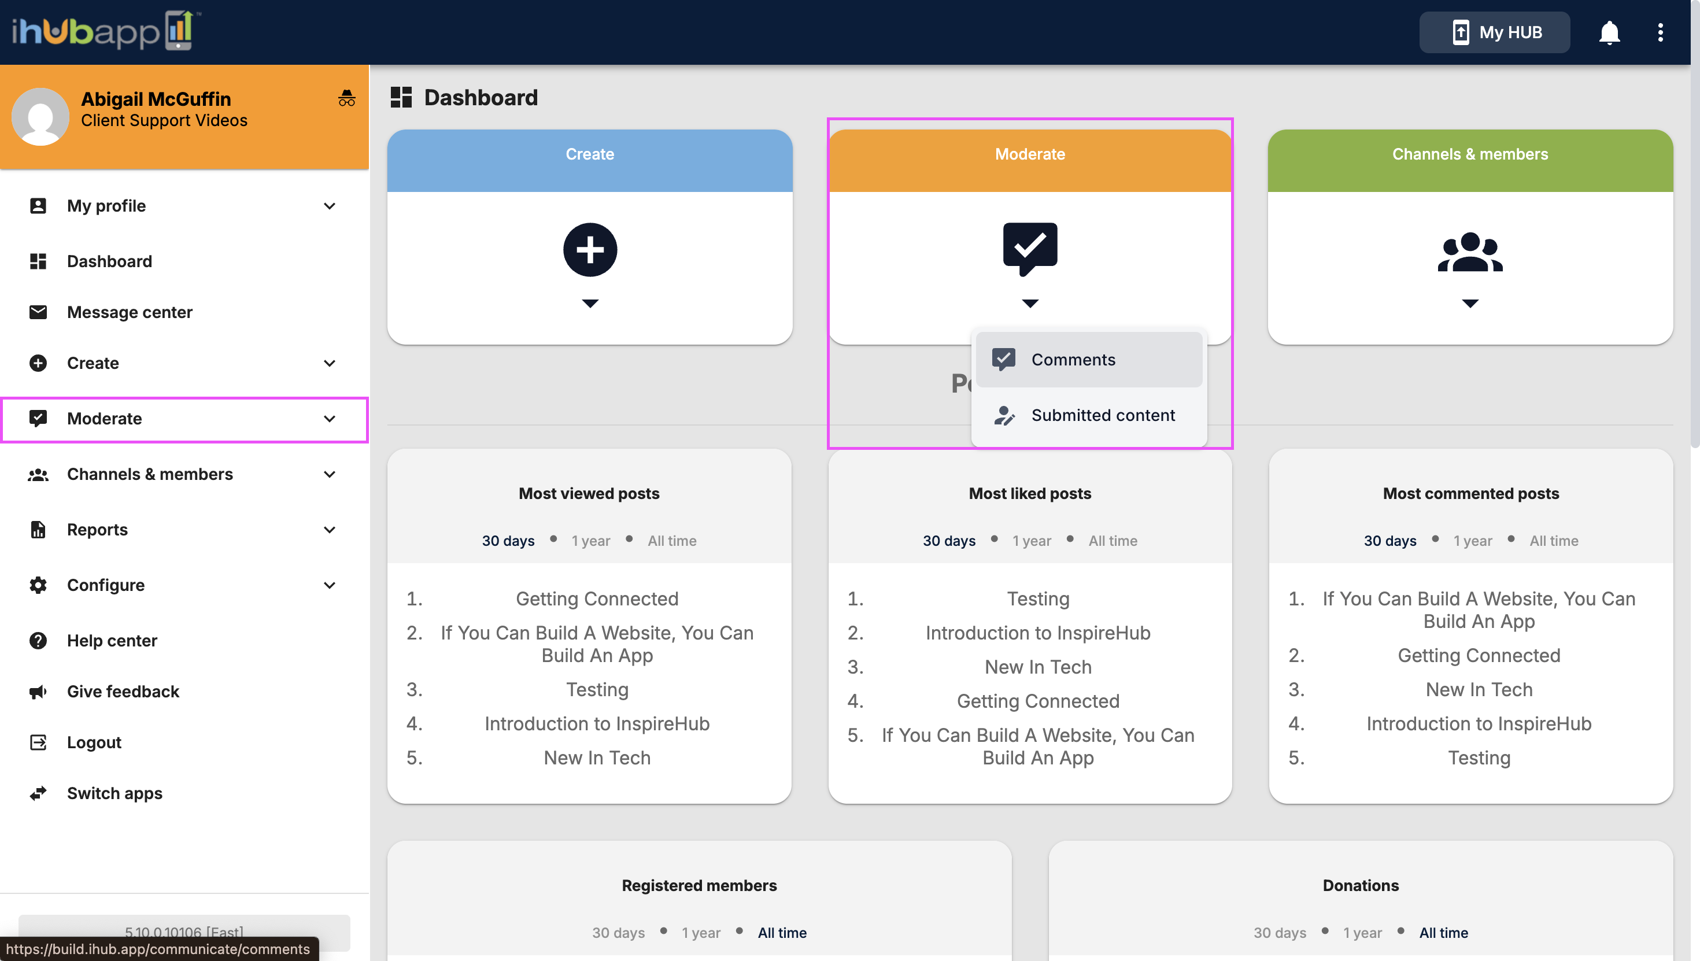This screenshot has width=1700, height=961.
Task: Click New In Tech in Most commented posts
Action: pyautogui.click(x=1479, y=689)
